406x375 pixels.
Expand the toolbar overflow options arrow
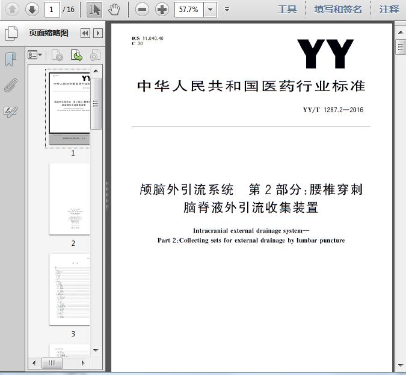point(227,10)
